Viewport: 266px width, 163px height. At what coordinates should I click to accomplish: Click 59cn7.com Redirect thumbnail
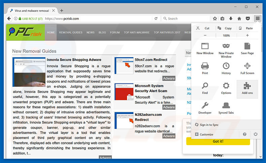pos(124,66)
